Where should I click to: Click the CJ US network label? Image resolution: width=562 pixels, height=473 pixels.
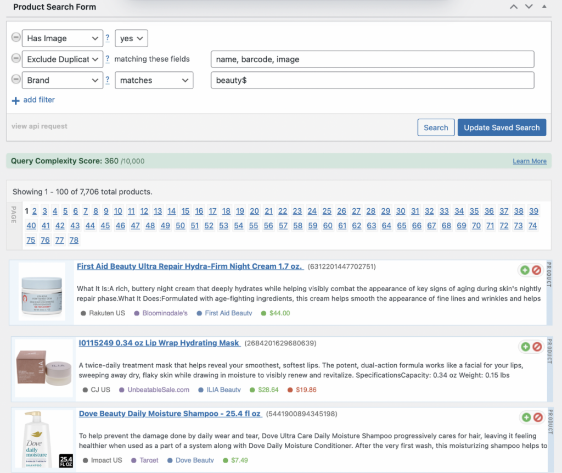(x=100, y=389)
